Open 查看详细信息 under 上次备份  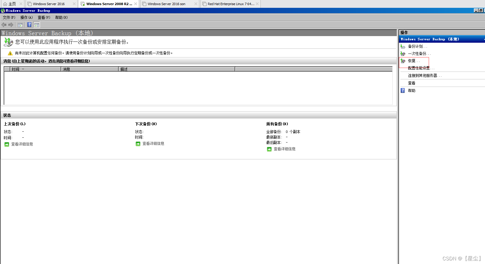[x=22, y=144]
